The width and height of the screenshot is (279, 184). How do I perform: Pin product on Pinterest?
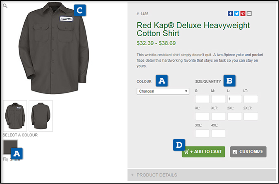pos(243,14)
